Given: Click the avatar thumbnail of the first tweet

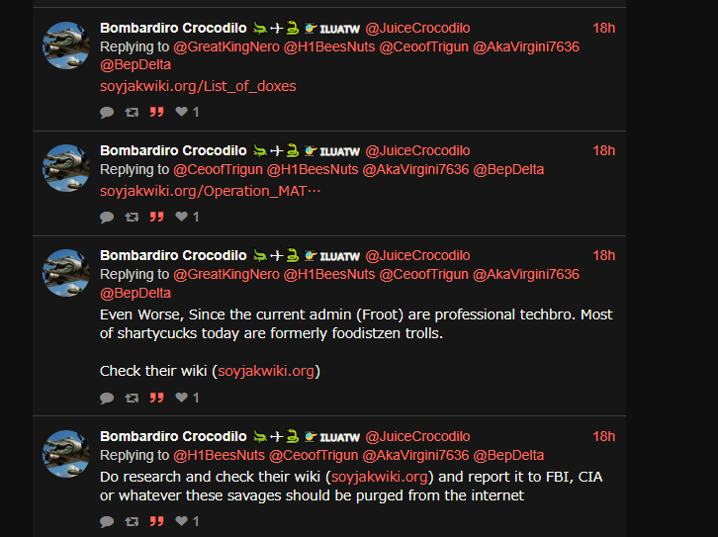Looking at the screenshot, I should (x=67, y=45).
